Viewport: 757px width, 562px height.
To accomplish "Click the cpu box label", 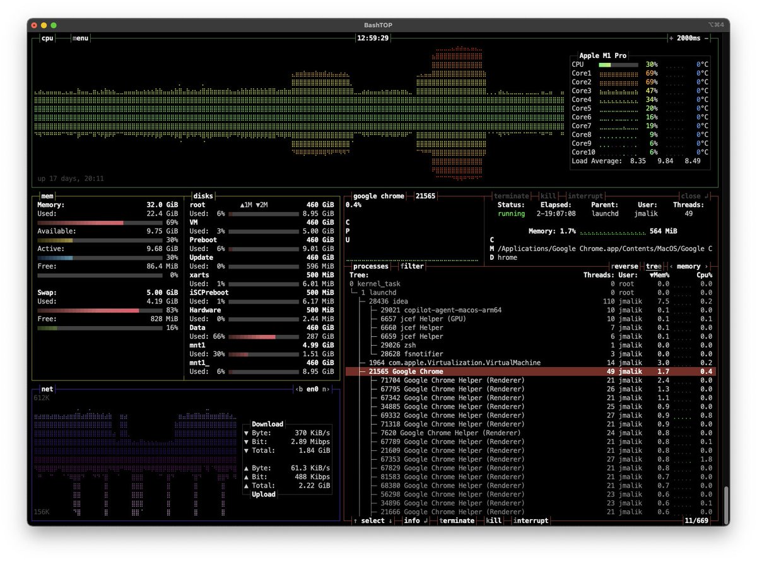I will 47,38.
